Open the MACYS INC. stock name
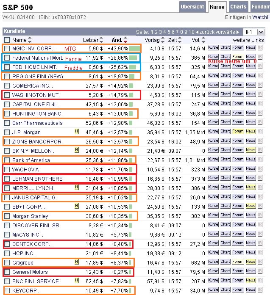 point(28,235)
